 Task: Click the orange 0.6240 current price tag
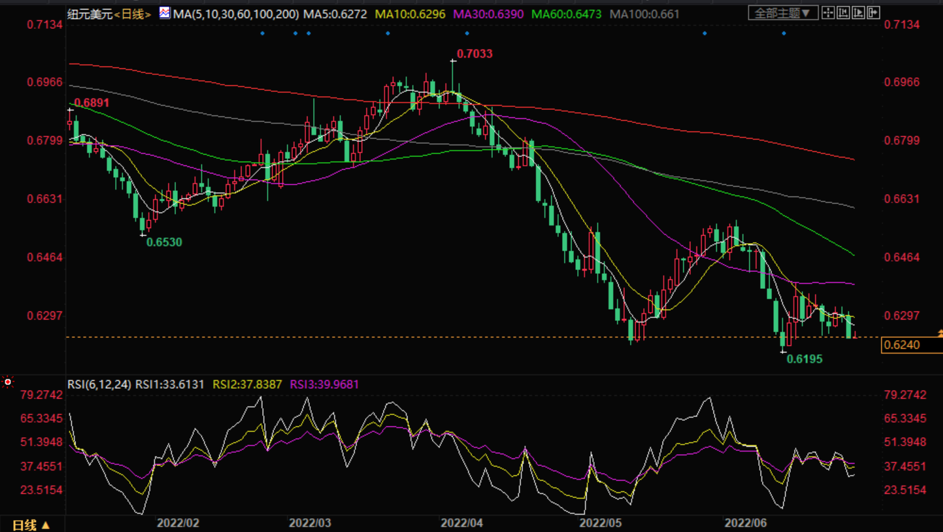click(x=902, y=345)
